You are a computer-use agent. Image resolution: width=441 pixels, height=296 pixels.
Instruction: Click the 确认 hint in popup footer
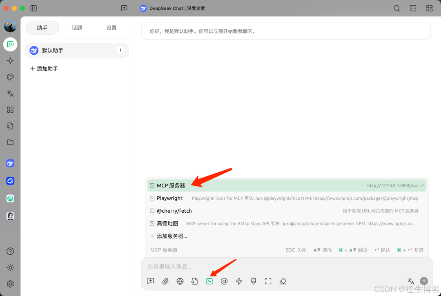click(x=382, y=250)
